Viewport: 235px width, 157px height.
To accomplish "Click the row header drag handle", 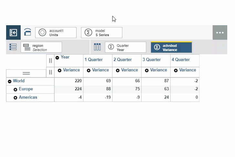I will point(26,73).
